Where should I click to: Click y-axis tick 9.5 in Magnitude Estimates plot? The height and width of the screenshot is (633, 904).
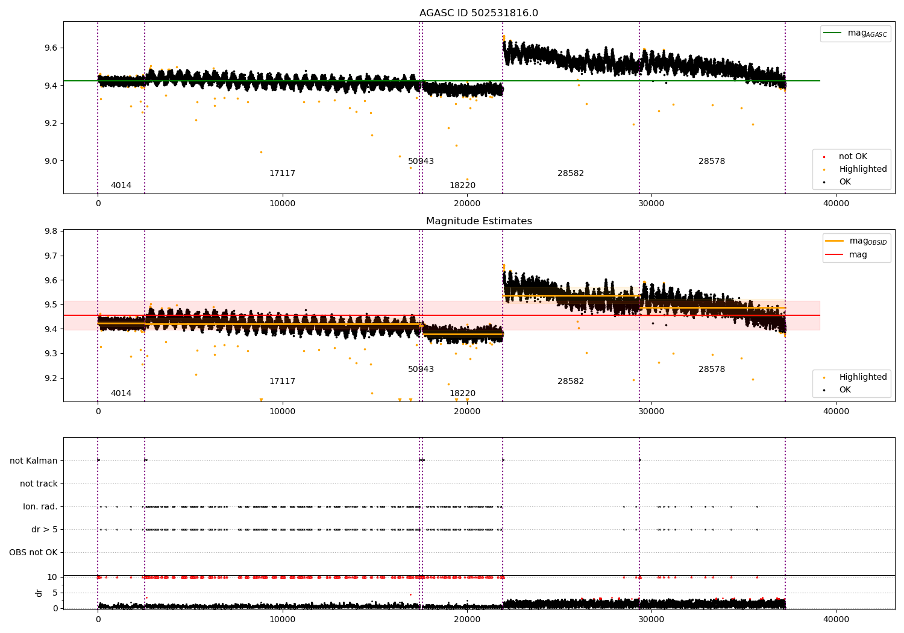point(50,305)
